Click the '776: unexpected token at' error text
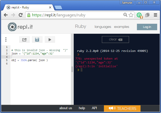The width and height of the screenshot is (161, 113). pyautogui.click(x=96, y=59)
